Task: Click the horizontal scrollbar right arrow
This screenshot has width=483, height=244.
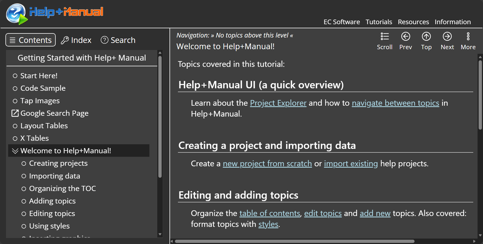Action: coord(474,241)
